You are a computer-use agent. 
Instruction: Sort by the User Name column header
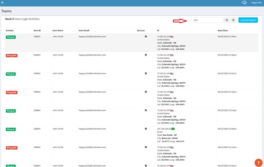(58, 30)
